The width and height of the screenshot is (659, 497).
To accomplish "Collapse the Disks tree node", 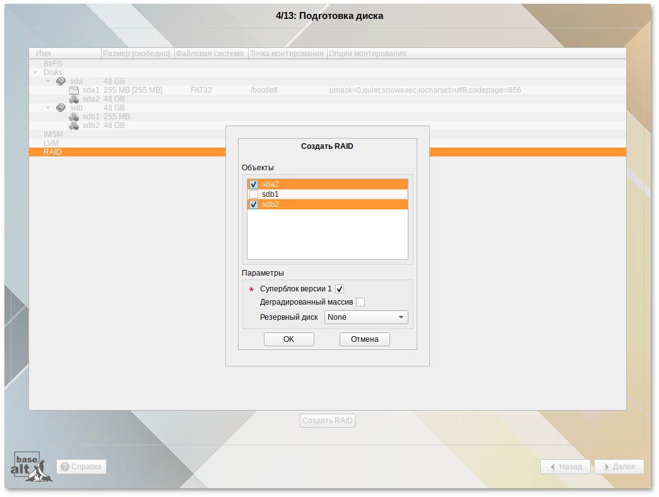I will tap(35, 73).
